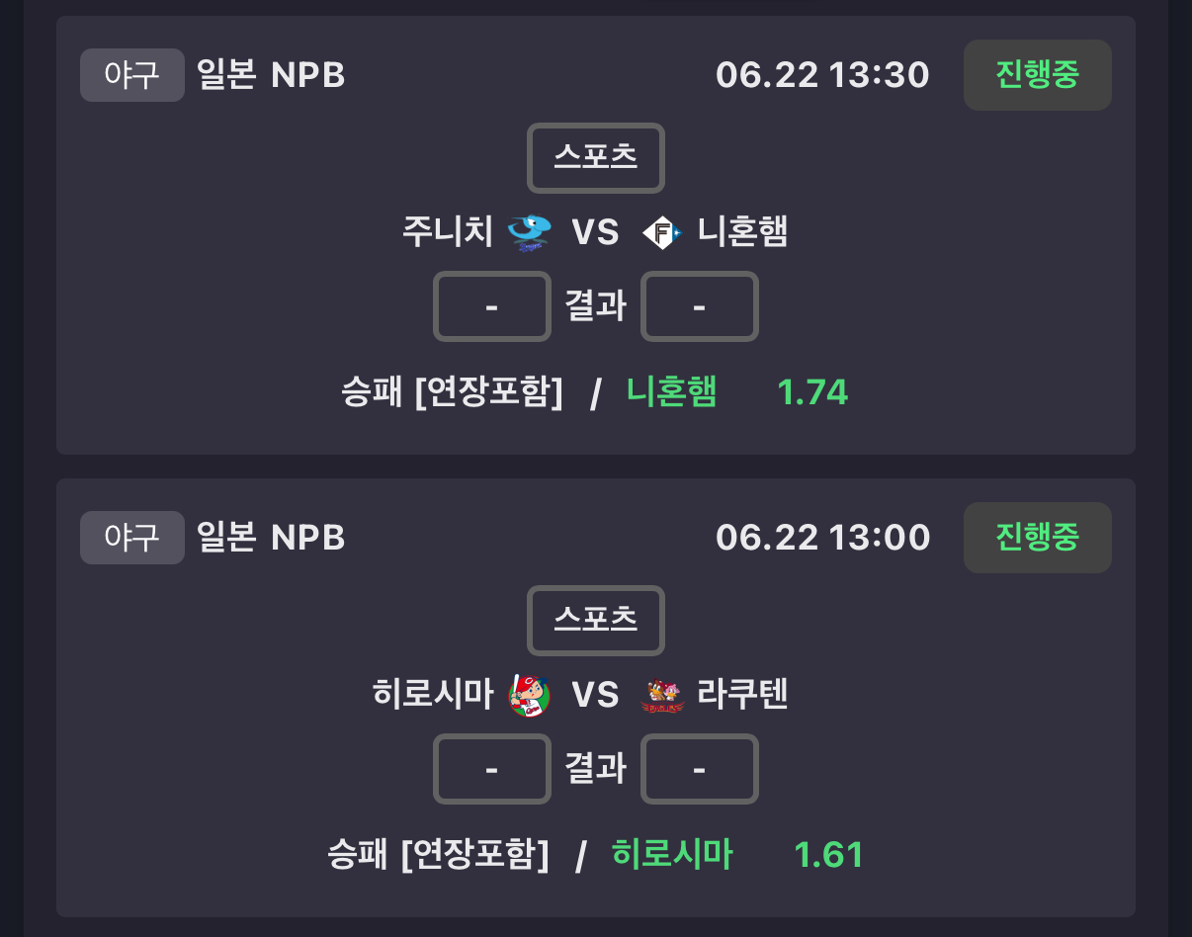The width and height of the screenshot is (1192, 937).
Task: Open the 스포츠 label in the 주니치 match
Action: pos(596,158)
